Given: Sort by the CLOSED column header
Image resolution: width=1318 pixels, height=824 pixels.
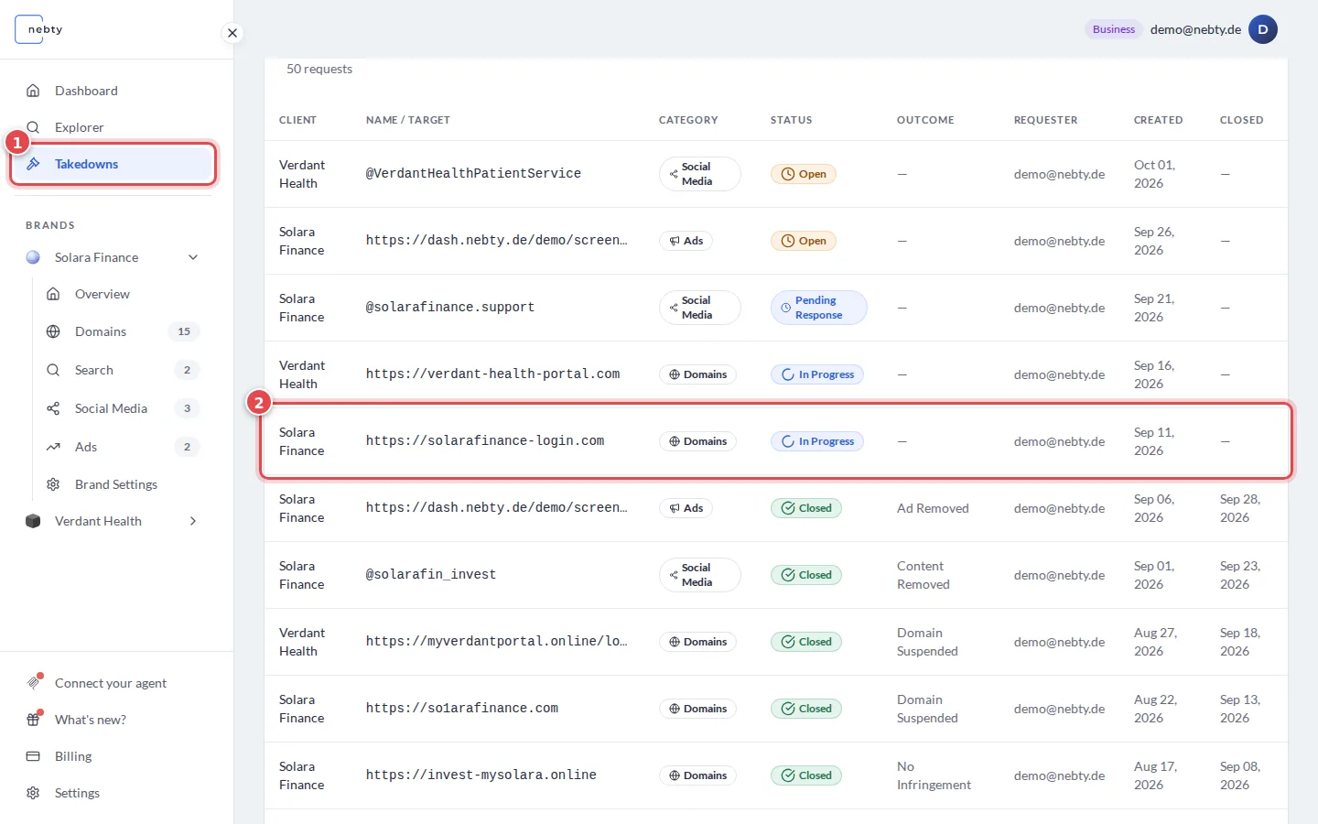Looking at the screenshot, I should tap(1241, 120).
